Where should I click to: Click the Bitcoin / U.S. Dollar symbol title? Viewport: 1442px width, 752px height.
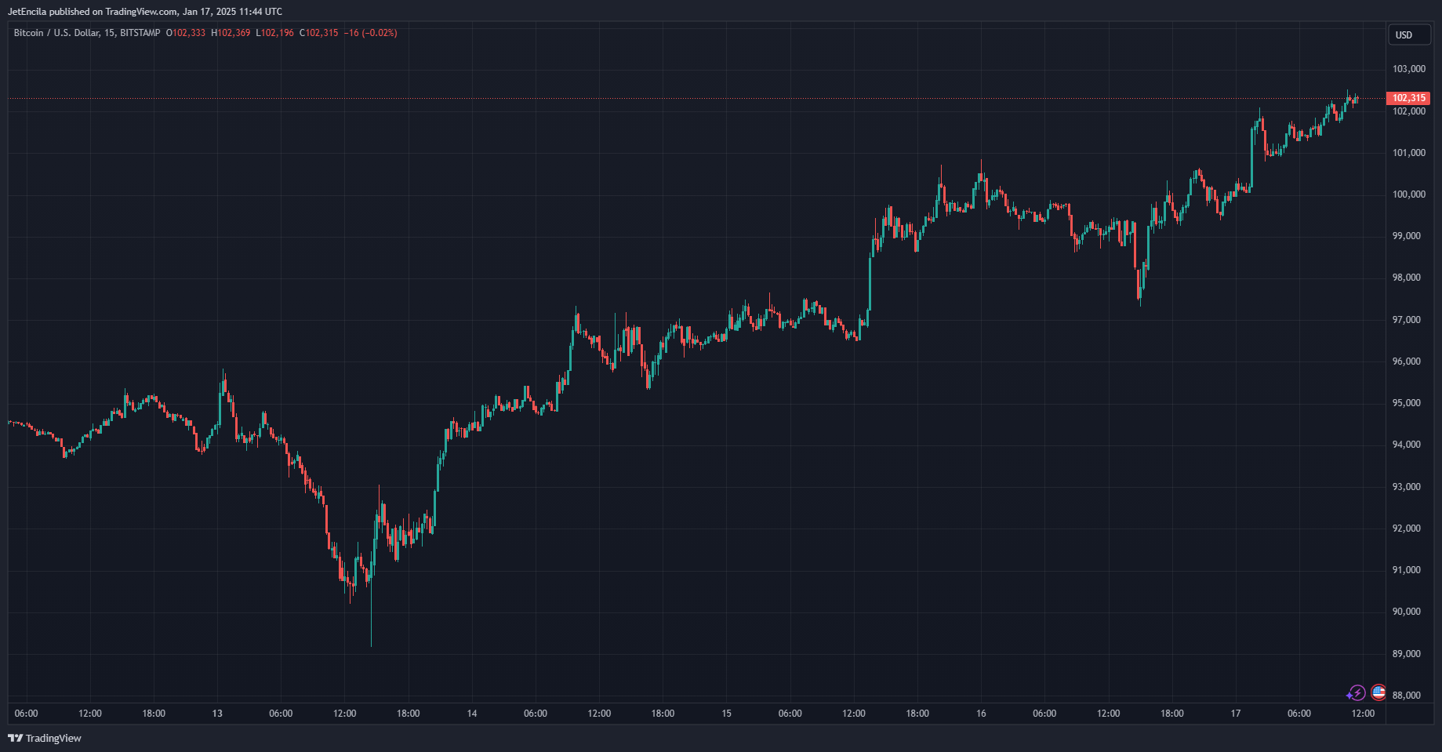point(86,33)
